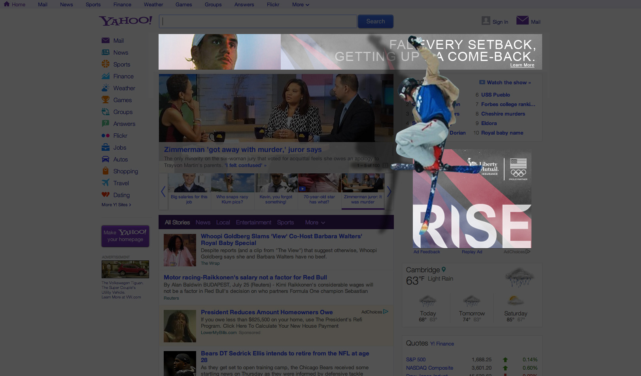The width and height of the screenshot is (641, 376).
Task: Click the Finance chart icon in sidebar
Action: click(105, 76)
